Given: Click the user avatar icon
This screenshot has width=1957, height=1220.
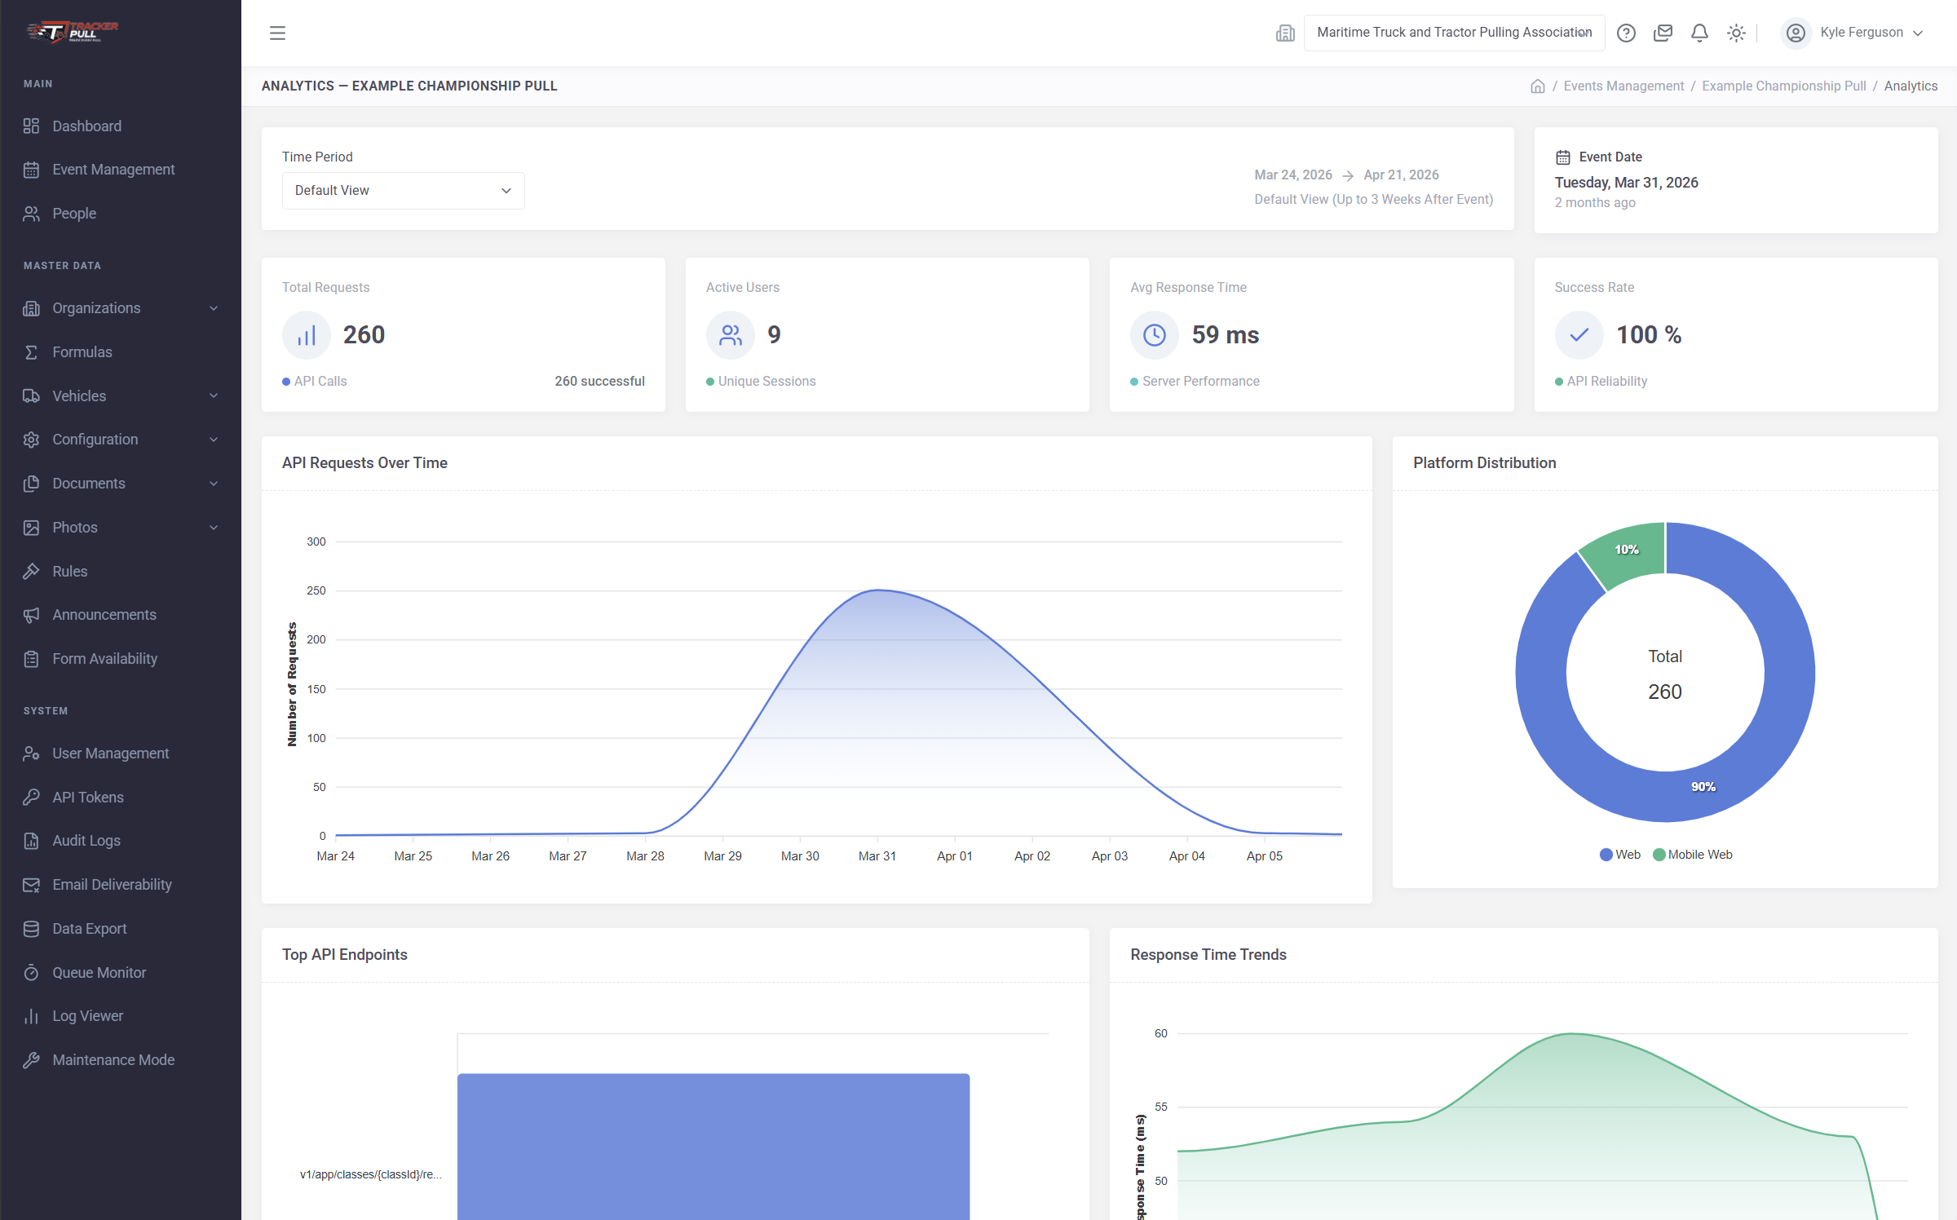Looking at the screenshot, I should click(x=1796, y=33).
